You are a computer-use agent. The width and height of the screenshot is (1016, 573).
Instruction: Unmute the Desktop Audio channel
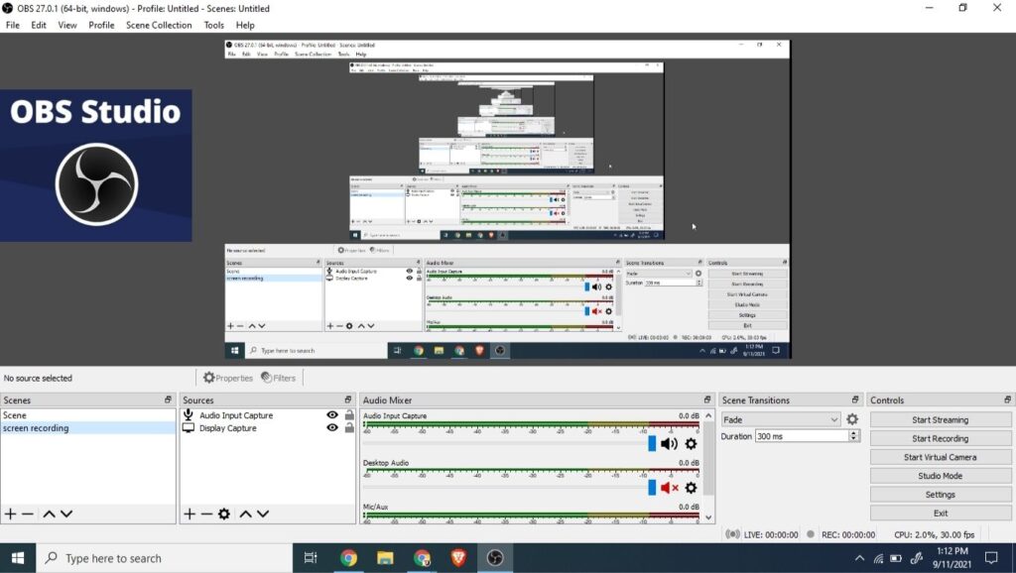[x=670, y=488]
